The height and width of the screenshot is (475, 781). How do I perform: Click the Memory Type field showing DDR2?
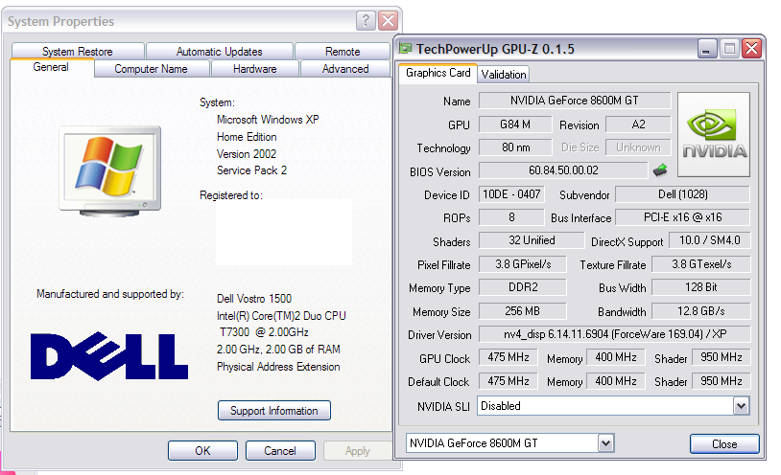pyautogui.click(x=523, y=287)
